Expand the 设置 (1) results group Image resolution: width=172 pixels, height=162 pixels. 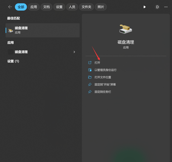tap(13, 61)
